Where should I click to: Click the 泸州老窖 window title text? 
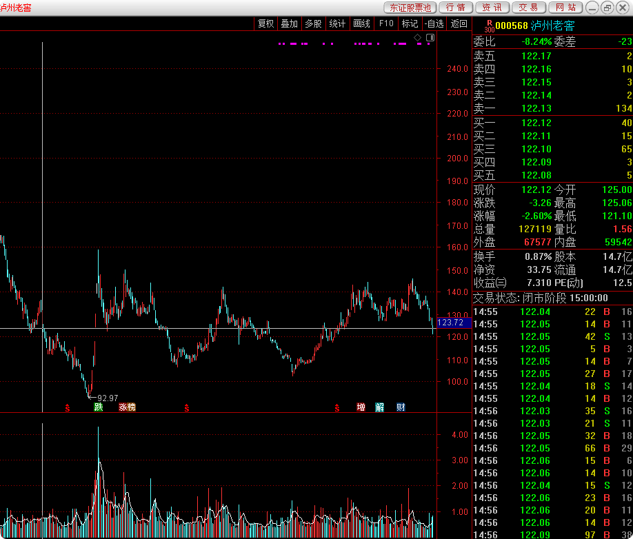16,8
